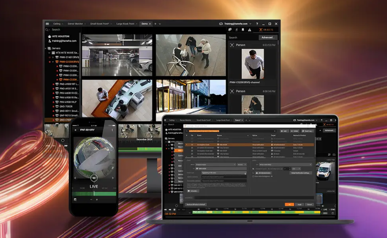Select training@hanwha.com user in resource tree
The width and height of the screenshot is (387, 238).
tap(62, 41)
